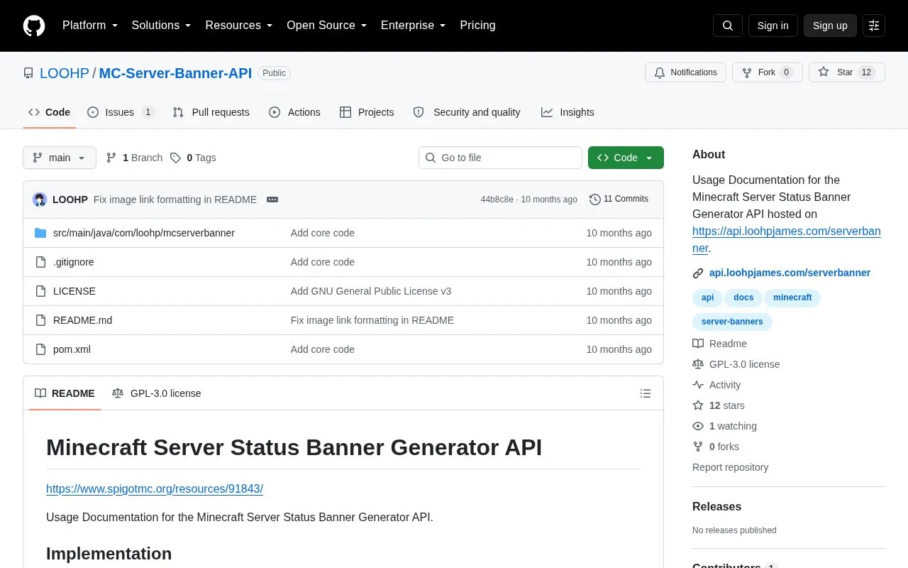Click the eye icon beside 1 watching
The height and width of the screenshot is (568, 908).
[x=698, y=426]
